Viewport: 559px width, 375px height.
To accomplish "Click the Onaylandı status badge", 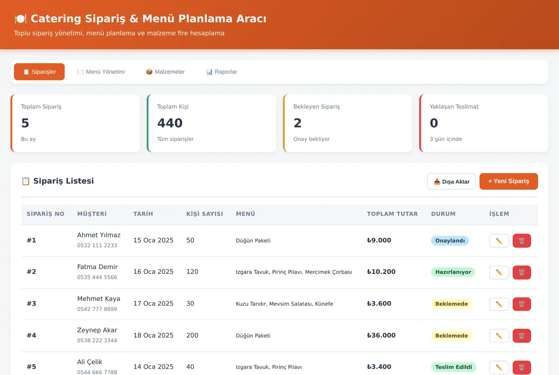I will pyautogui.click(x=450, y=241).
